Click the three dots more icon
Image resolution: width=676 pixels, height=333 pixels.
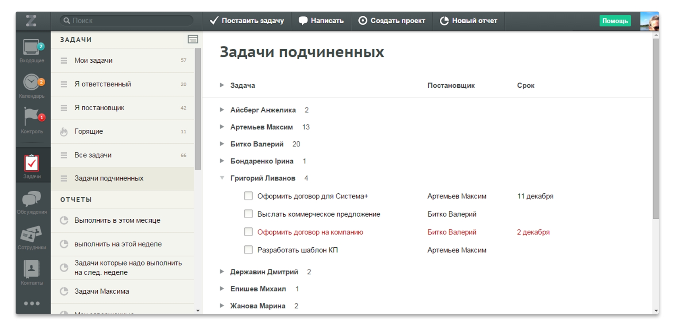(x=32, y=304)
